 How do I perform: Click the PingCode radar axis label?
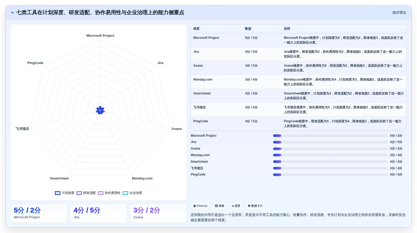35,63
